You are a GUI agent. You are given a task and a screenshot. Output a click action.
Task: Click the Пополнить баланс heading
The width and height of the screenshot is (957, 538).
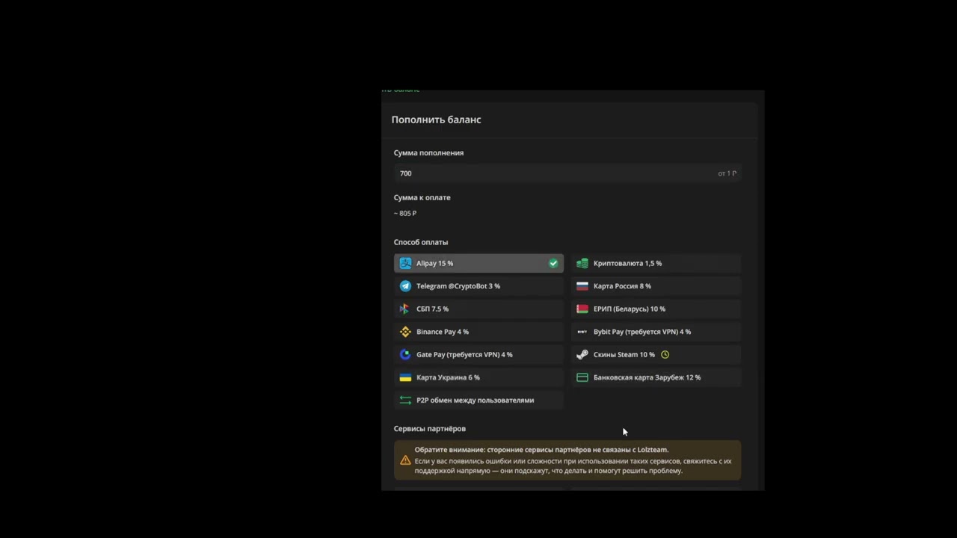[x=436, y=120]
